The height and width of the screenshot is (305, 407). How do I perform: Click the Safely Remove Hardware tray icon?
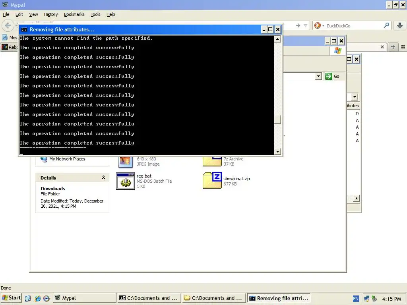(x=374, y=299)
